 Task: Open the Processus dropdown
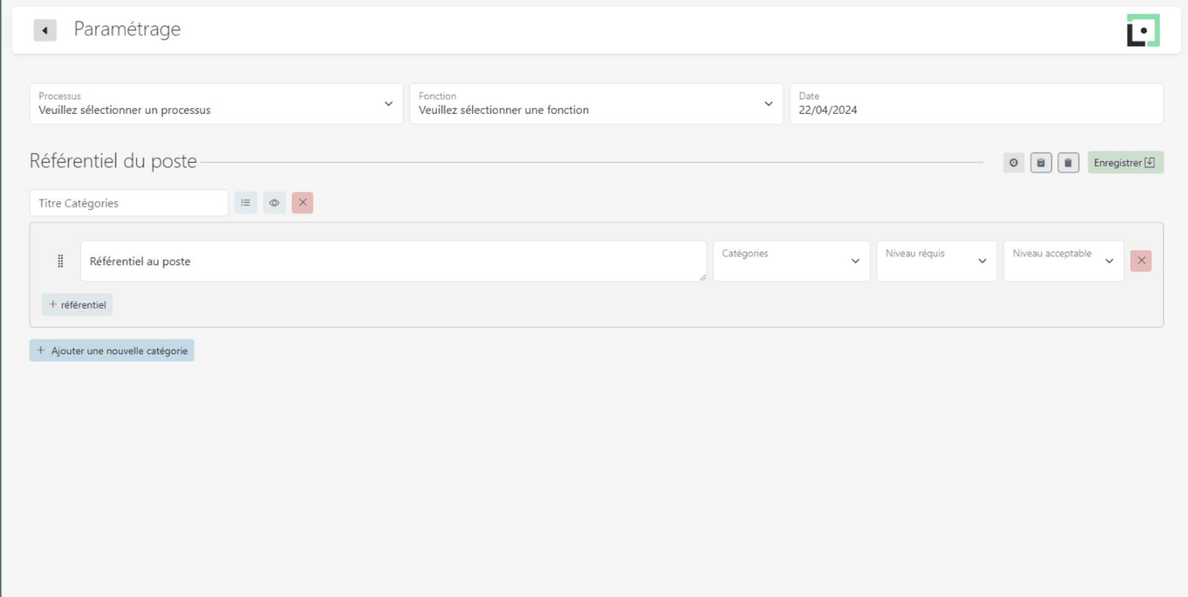tap(216, 104)
